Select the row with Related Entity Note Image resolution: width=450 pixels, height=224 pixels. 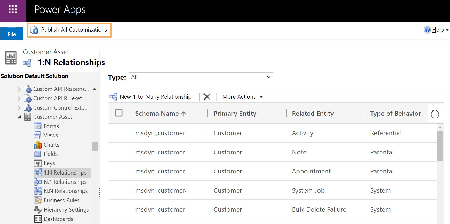pyautogui.click(x=273, y=152)
